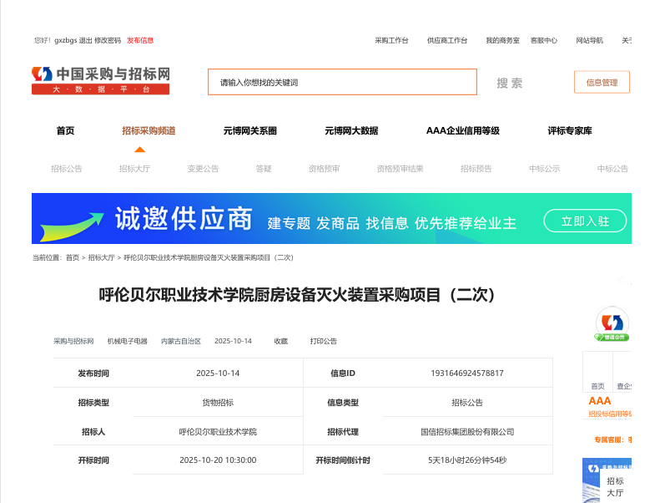Click the 打印公告 print link
The height and width of the screenshot is (503, 660).
[x=324, y=341]
